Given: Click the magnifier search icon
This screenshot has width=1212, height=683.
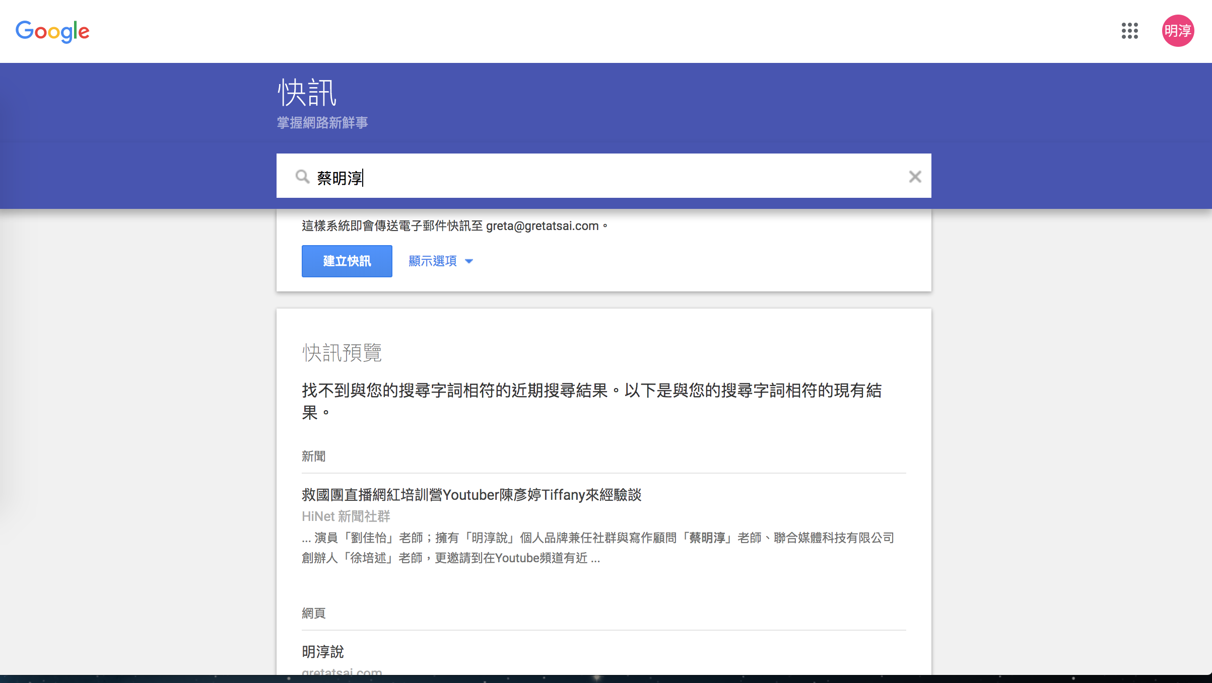Looking at the screenshot, I should (x=302, y=177).
